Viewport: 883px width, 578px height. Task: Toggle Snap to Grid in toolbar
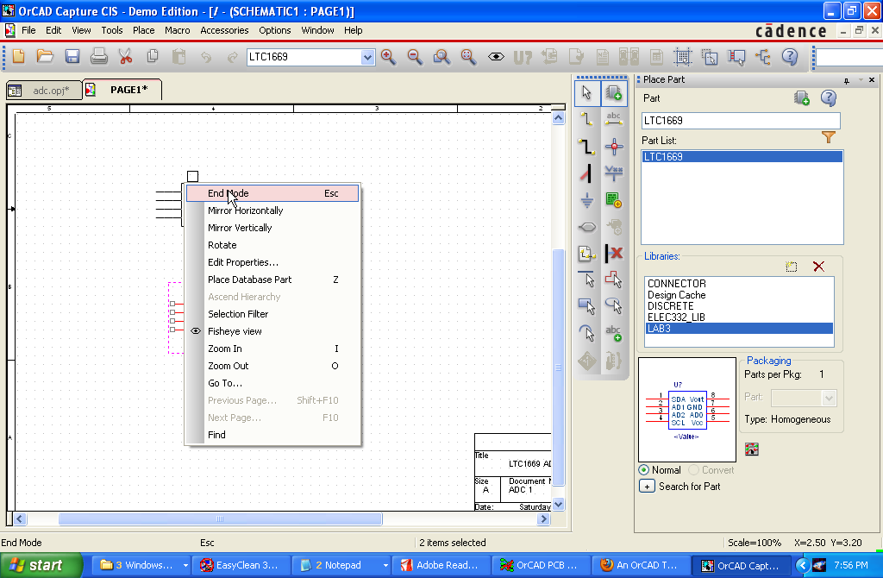(683, 56)
